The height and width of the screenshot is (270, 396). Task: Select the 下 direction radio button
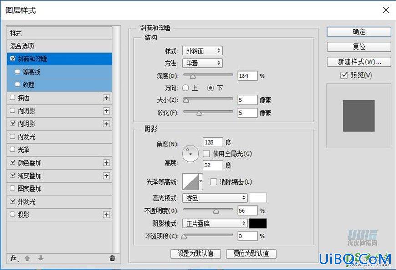pos(210,88)
